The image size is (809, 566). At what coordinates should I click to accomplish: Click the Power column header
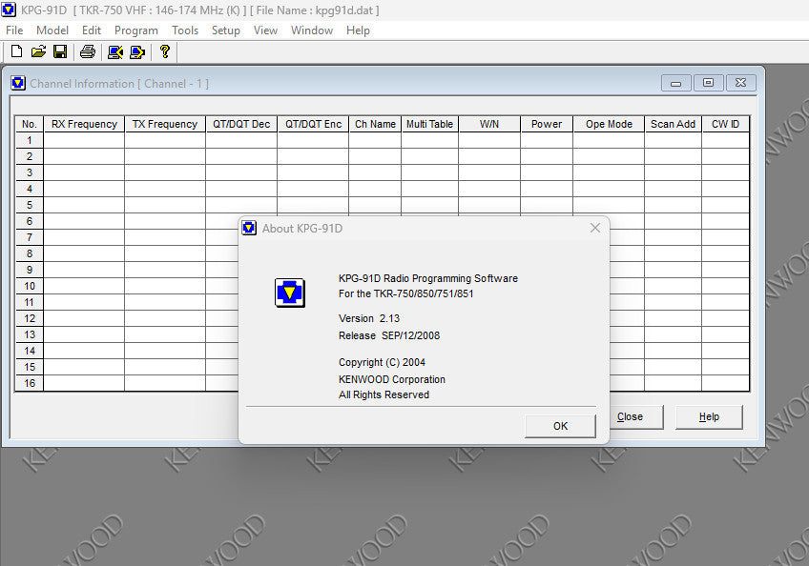547,124
